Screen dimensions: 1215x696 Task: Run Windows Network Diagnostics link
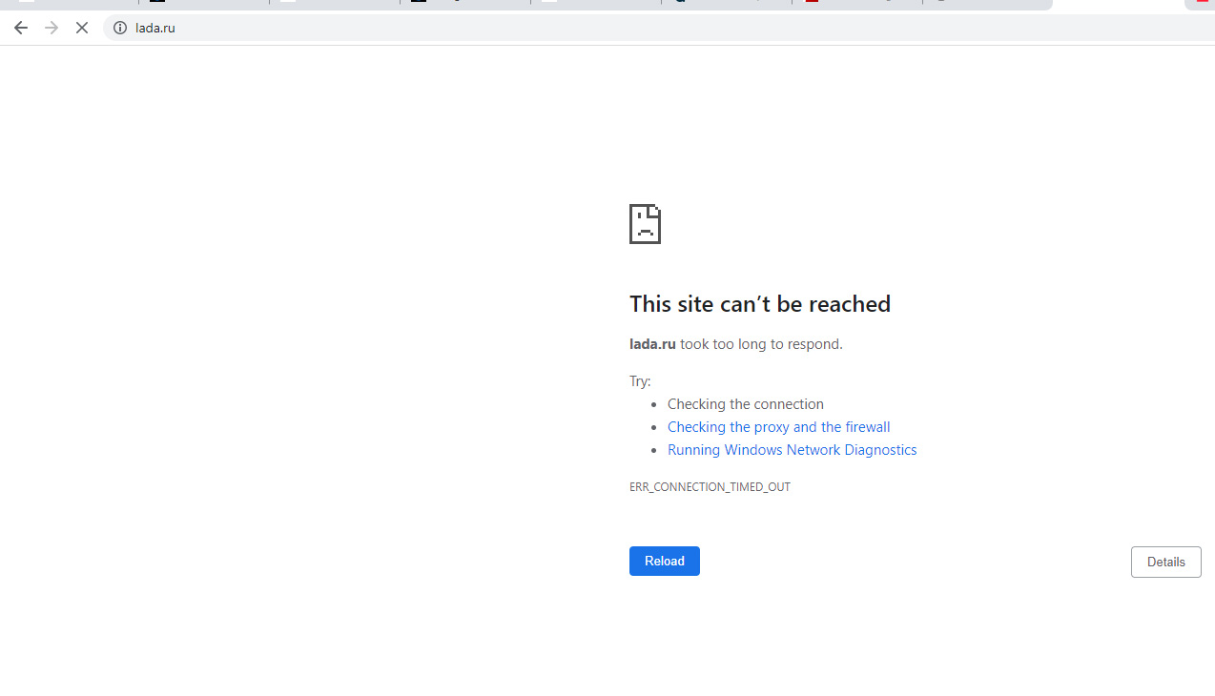coord(792,450)
